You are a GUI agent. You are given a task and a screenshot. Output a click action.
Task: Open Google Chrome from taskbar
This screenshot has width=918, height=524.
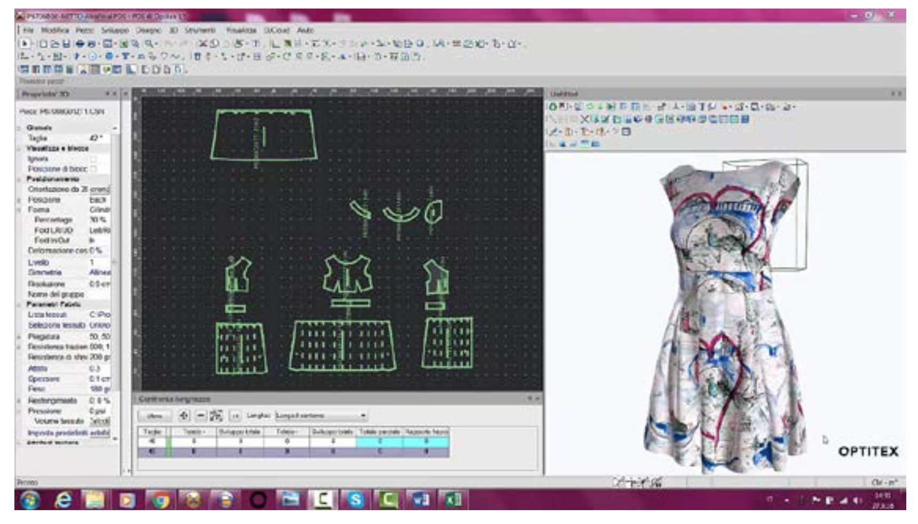coord(160,500)
